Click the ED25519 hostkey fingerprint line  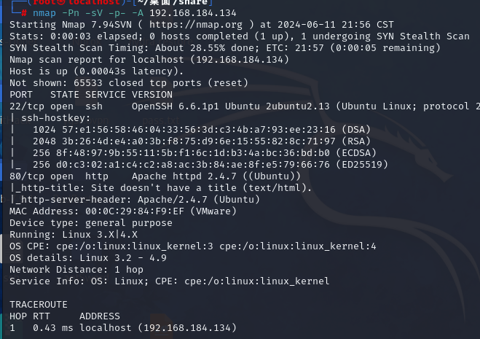211,165
